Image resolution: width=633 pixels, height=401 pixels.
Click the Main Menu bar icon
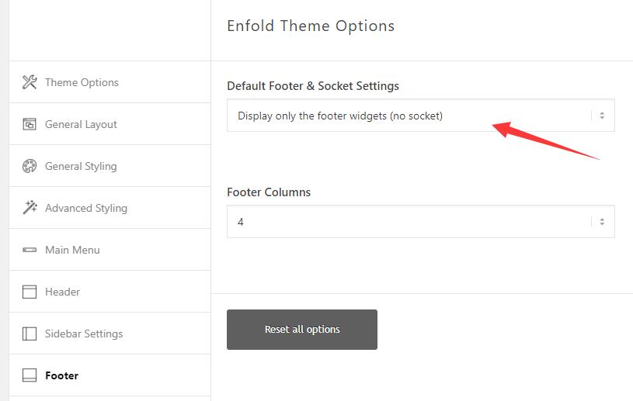(x=30, y=250)
